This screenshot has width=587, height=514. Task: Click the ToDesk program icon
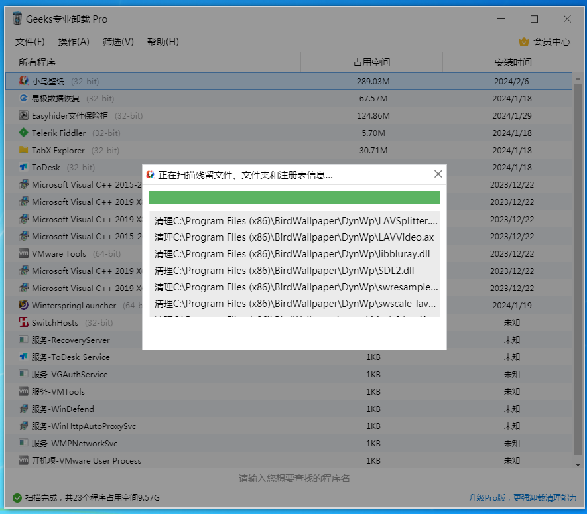(24, 167)
